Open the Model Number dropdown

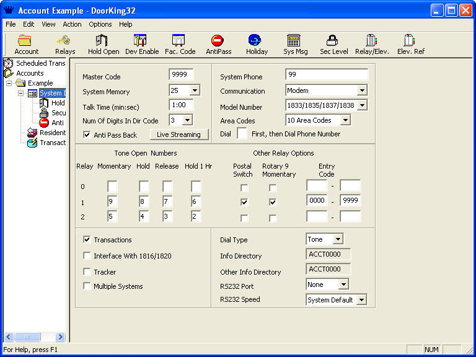pyautogui.click(x=362, y=105)
